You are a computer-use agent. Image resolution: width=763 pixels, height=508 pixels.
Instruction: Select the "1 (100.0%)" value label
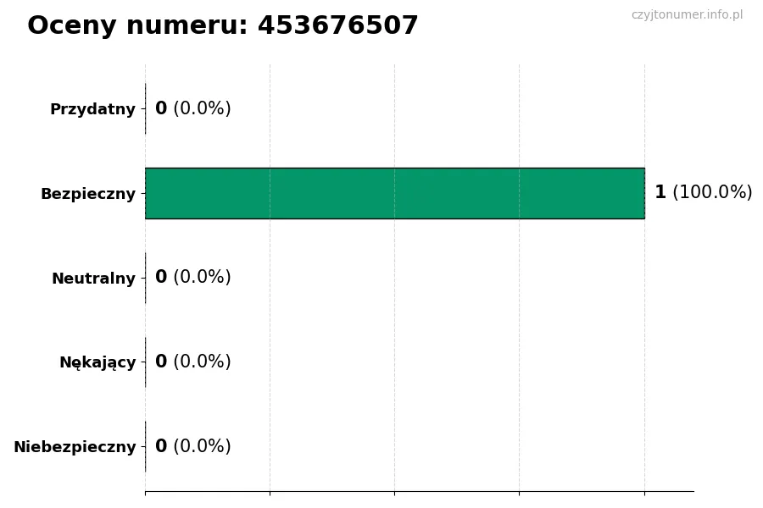(703, 193)
